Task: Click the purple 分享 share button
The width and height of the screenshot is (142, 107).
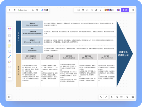Action: point(125,10)
